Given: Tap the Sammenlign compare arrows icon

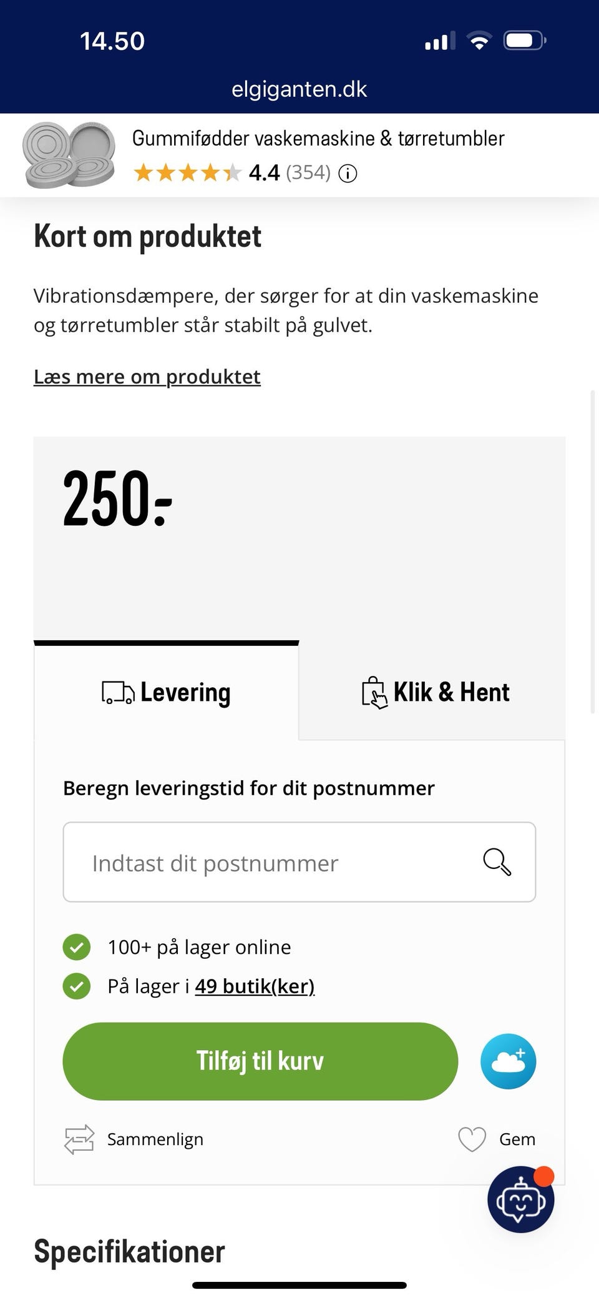Looking at the screenshot, I should (x=79, y=1139).
